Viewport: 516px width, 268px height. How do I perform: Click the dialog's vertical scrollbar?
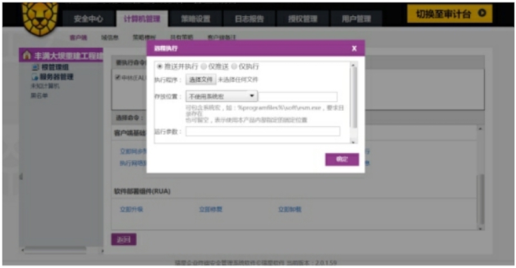353,97
